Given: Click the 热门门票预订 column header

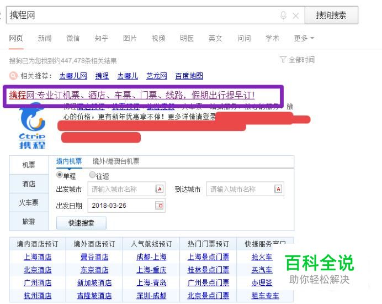Looking at the screenshot, I should pos(208,244).
